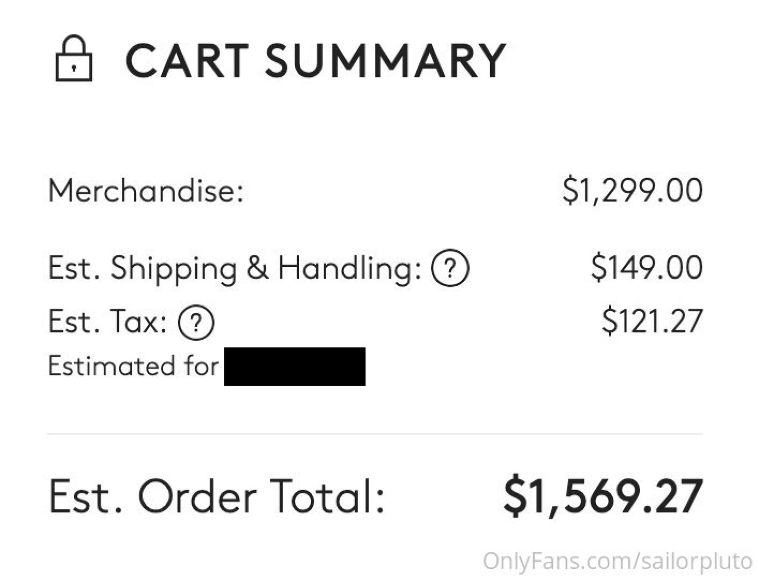Click the Merchandise label
The image size is (759, 581).
(146, 190)
